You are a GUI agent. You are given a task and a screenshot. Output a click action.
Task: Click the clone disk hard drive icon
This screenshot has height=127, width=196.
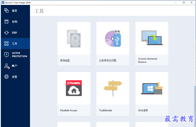pos(74,38)
